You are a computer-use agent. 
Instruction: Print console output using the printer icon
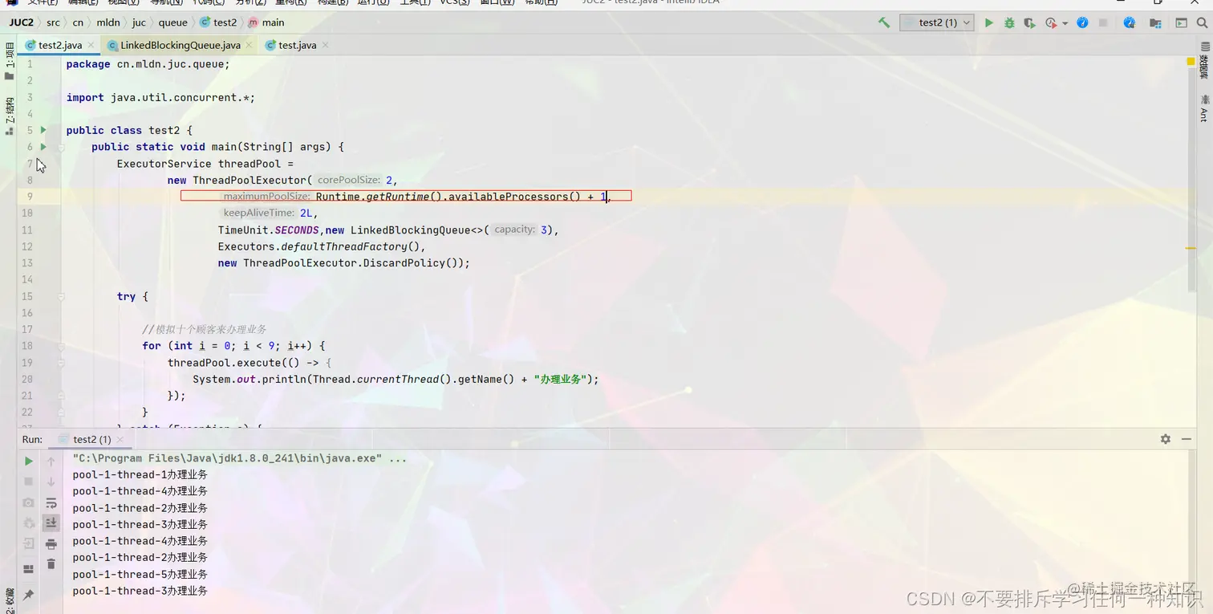coord(51,543)
